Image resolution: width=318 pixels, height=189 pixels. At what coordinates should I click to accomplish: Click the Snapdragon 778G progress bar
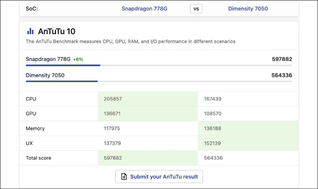(159, 66)
